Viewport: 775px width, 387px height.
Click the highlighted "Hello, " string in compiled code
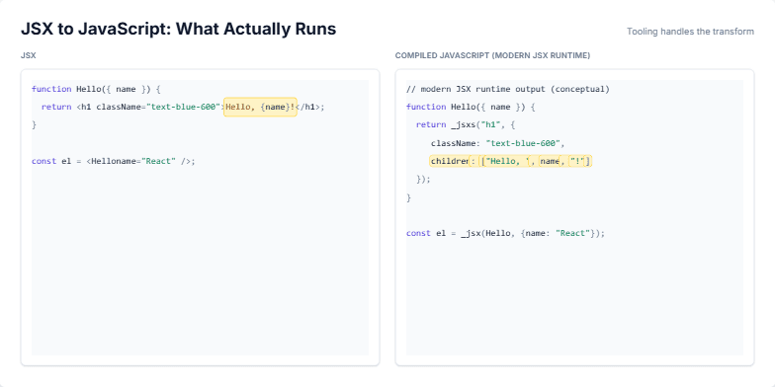point(506,161)
